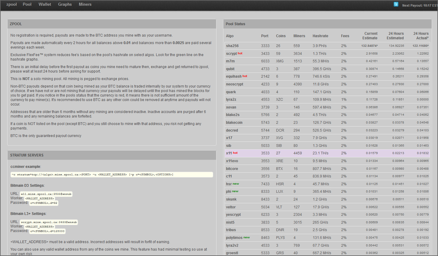Select groestl algorithm name
This screenshot has height=256, width=438.
232,253
